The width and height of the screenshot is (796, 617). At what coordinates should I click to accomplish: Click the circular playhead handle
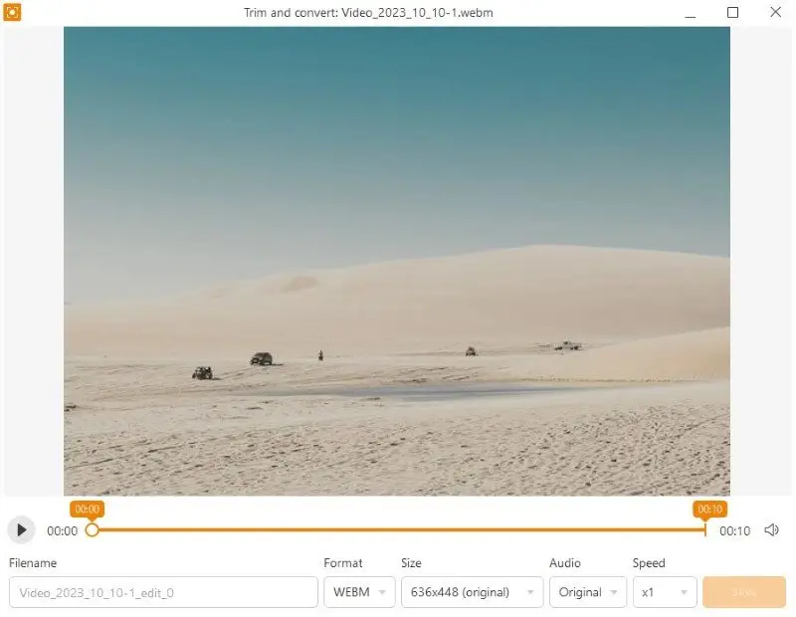[93, 530]
